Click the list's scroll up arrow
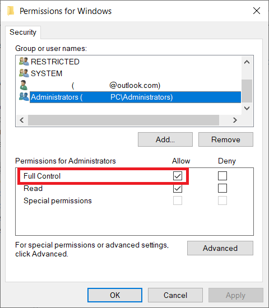This screenshot has width=269, height=308. tap(247, 62)
